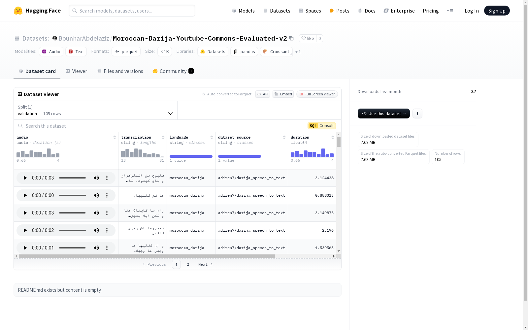The width and height of the screenshot is (528, 330).
Task: Play audio for the 3.124438 duration row
Action: [x=25, y=178]
